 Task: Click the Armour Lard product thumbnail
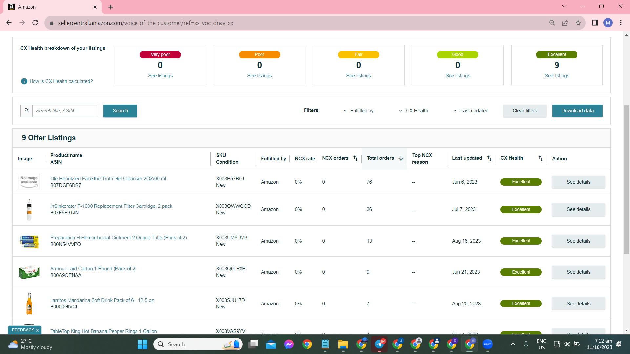[29, 272]
